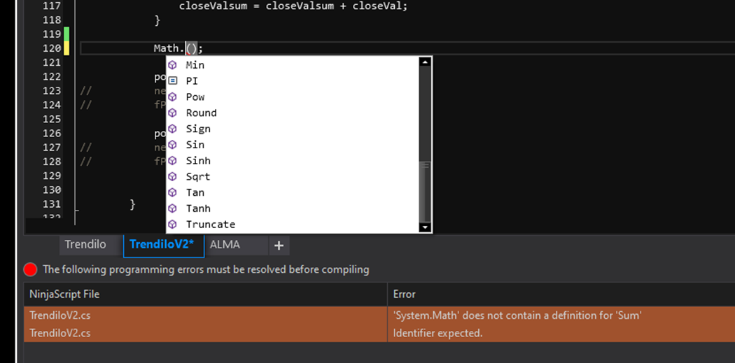Open the ALMA script tab

click(x=225, y=245)
